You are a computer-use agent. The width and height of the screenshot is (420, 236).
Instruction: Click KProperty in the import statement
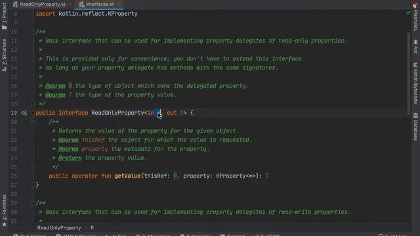click(x=123, y=14)
